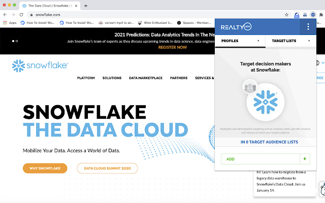325x203 pixels.
Task: Open the convert mp4 to an... bookmark
Action: point(116,23)
